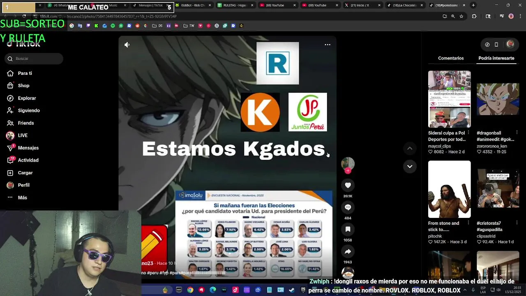The width and height of the screenshot is (526, 296).
Task: Go to previous post with up chevron
Action: pos(410,148)
